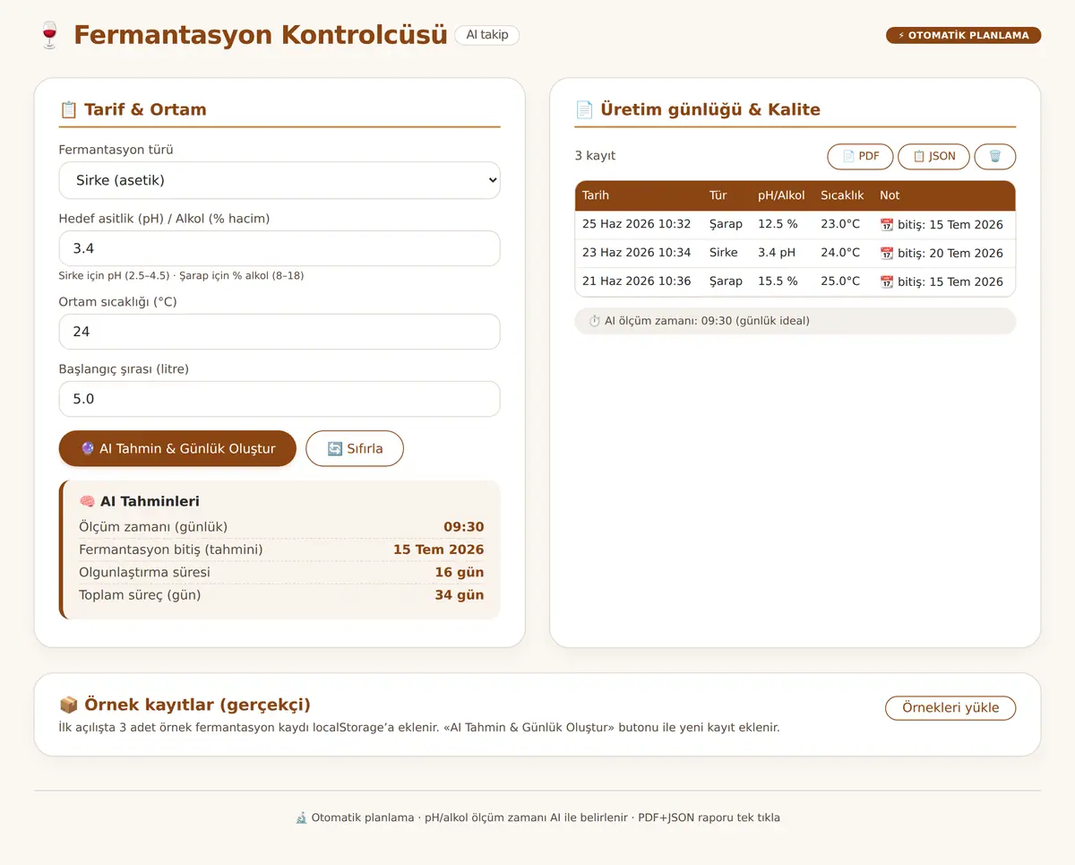Export the log as PDF
This screenshot has width=1075, height=865.
click(860, 156)
